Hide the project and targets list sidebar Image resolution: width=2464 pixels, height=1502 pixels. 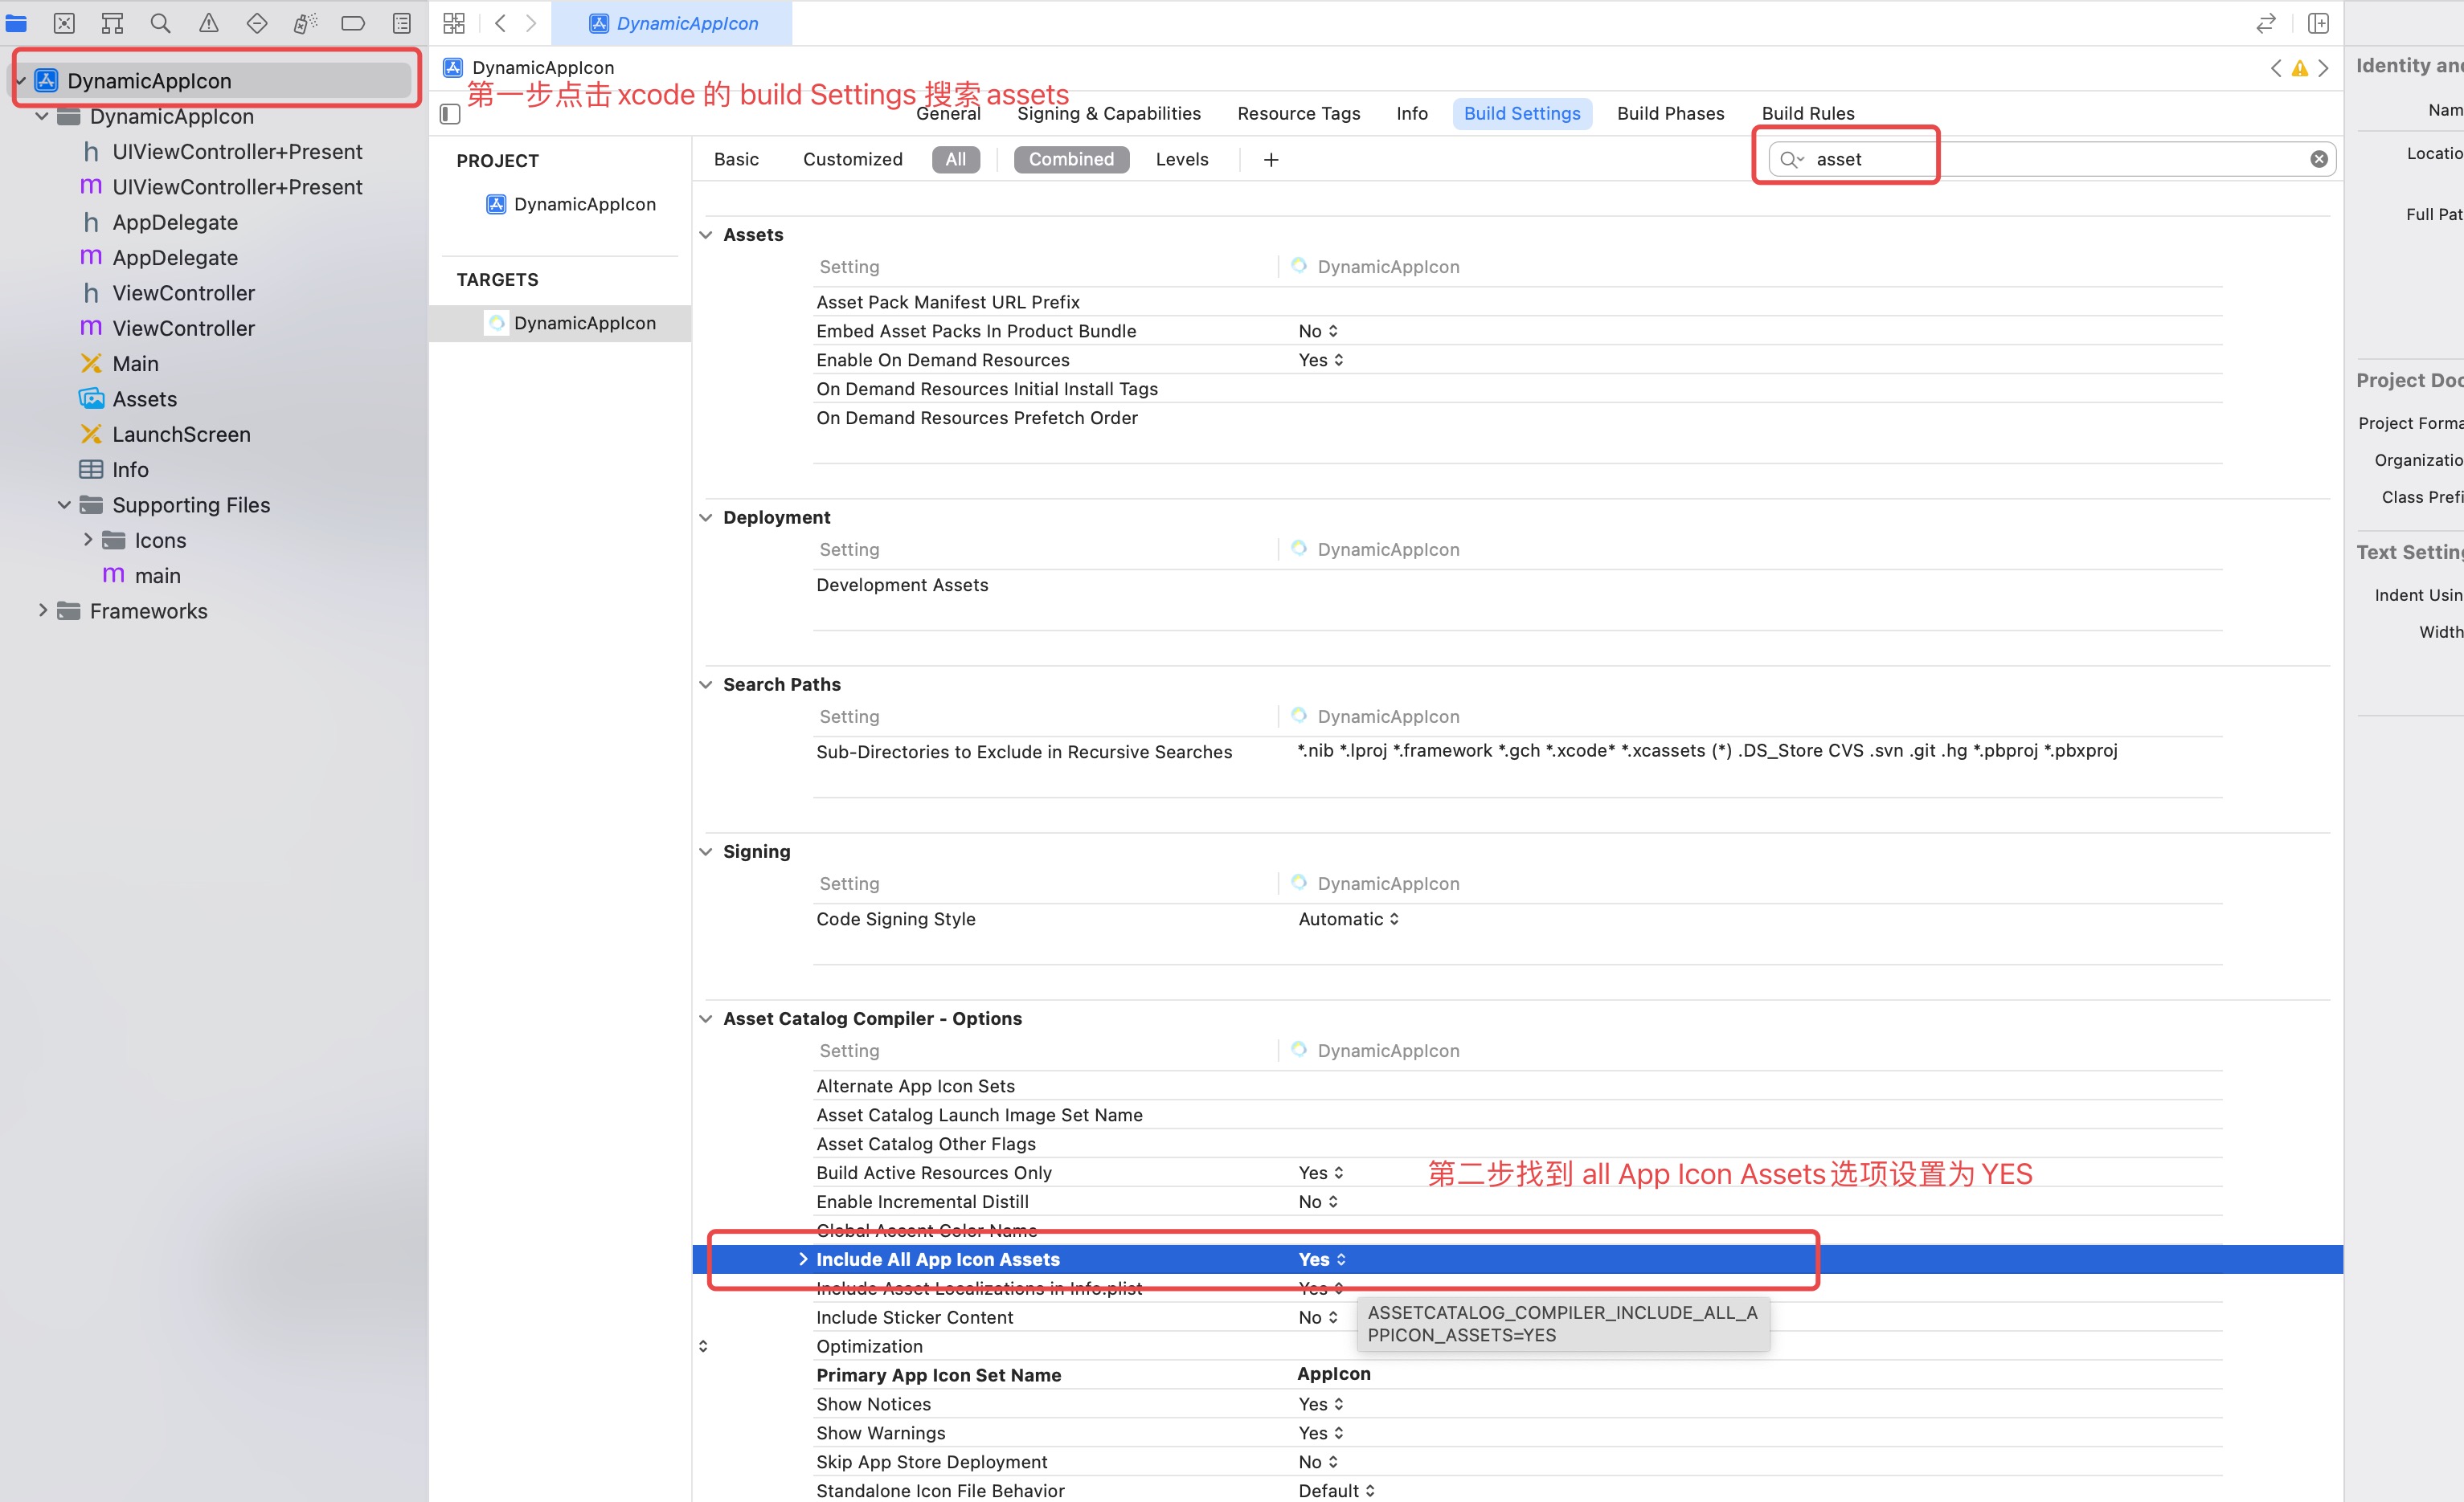click(450, 114)
